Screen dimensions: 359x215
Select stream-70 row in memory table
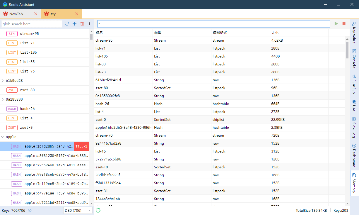tap(220, 135)
